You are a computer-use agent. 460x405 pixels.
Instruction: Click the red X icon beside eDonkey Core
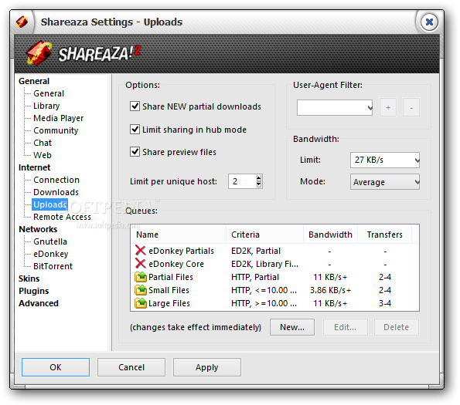[141, 263]
